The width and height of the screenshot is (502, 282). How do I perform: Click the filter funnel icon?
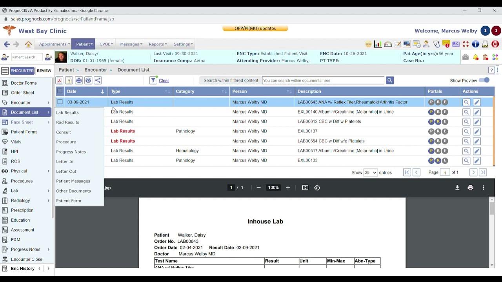click(x=153, y=80)
